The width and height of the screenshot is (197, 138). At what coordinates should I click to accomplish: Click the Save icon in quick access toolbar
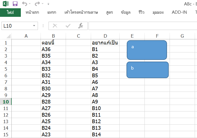coord(15,4)
